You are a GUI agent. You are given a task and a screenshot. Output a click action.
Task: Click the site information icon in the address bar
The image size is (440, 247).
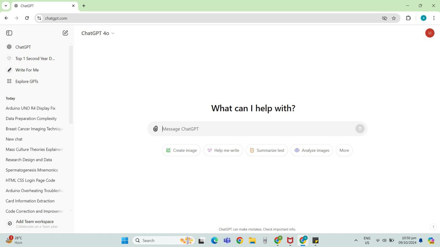[40, 18]
